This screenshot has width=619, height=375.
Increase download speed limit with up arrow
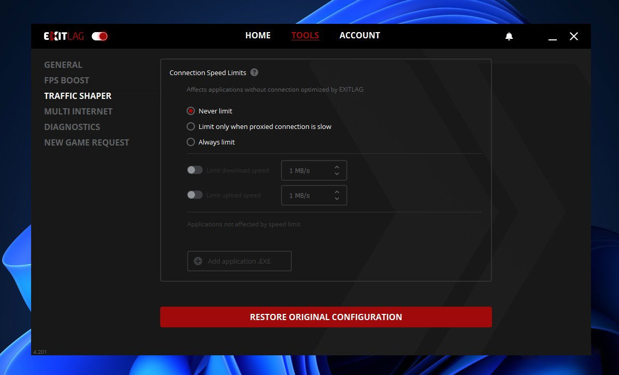coord(337,167)
